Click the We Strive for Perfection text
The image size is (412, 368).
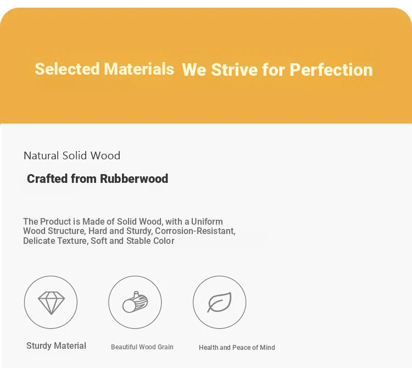pos(277,70)
